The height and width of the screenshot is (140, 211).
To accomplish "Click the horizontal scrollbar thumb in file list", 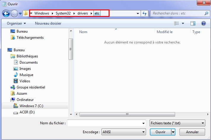I will click(x=127, y=114).
